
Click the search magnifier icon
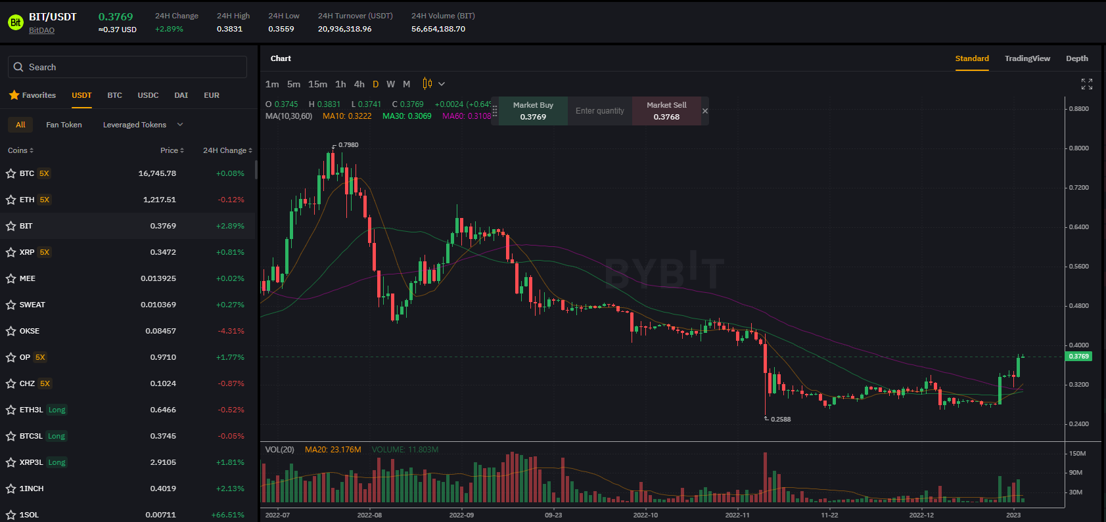pos(18,67)
